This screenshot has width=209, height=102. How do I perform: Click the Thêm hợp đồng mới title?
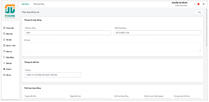tap(31, 12)
